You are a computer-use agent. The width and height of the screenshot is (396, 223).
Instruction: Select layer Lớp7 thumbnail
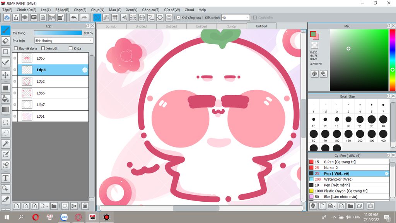coord(27,105)
